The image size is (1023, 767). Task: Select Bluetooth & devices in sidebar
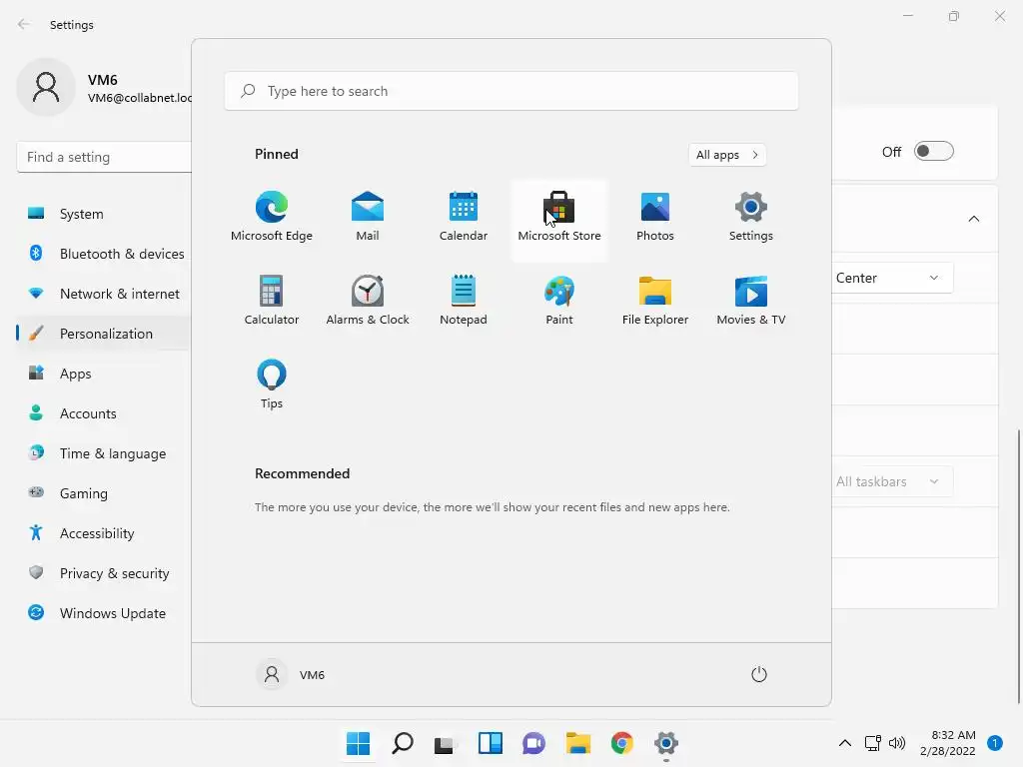click(x=104, y=254)
